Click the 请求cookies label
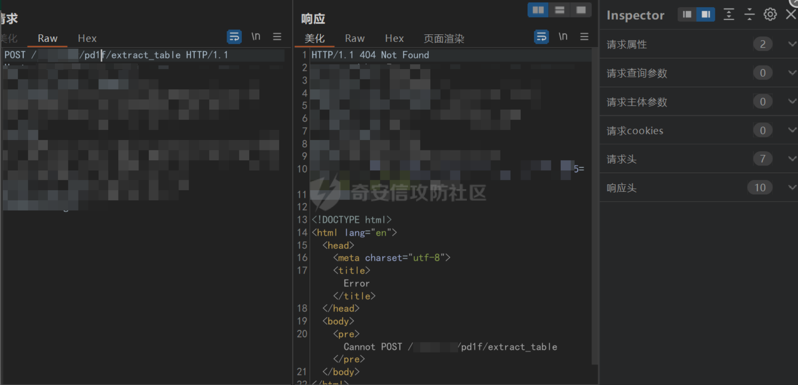The width and height of the screenshot is (798, 385). 635,130
